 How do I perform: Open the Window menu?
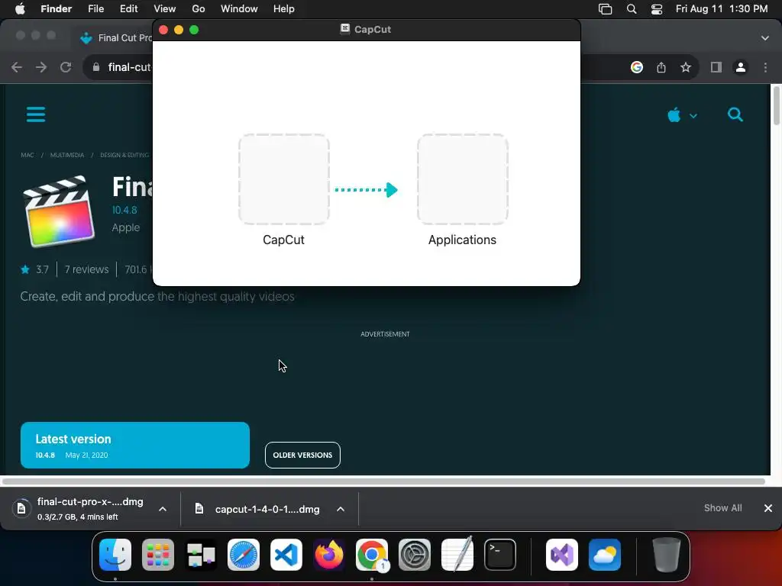(x=239, y=9)
